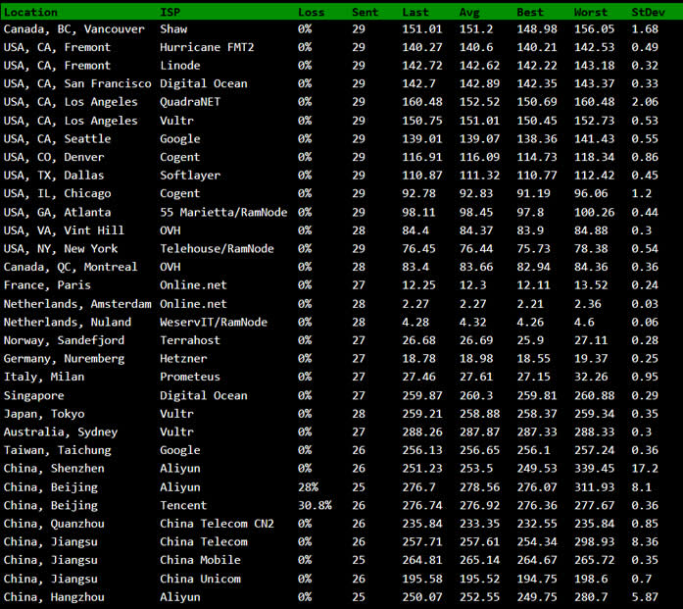Select the Shaw ISP entry
Viewport: 683px width, 609px height.
coord(173,29)
